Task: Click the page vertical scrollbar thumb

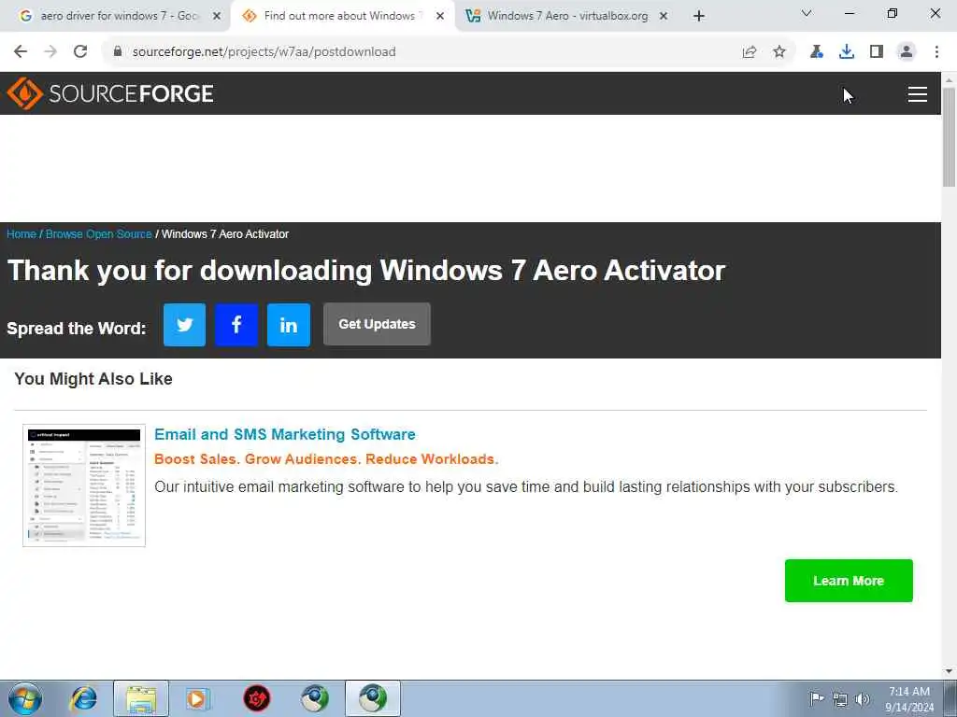Action: click(949, 137)
